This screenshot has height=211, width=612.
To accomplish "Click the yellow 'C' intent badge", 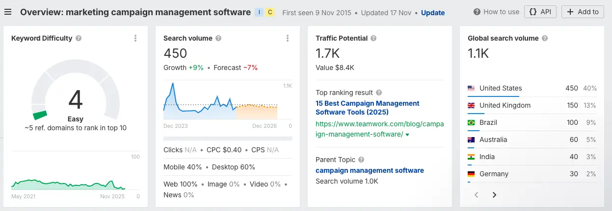I will [x=270, y=12].
